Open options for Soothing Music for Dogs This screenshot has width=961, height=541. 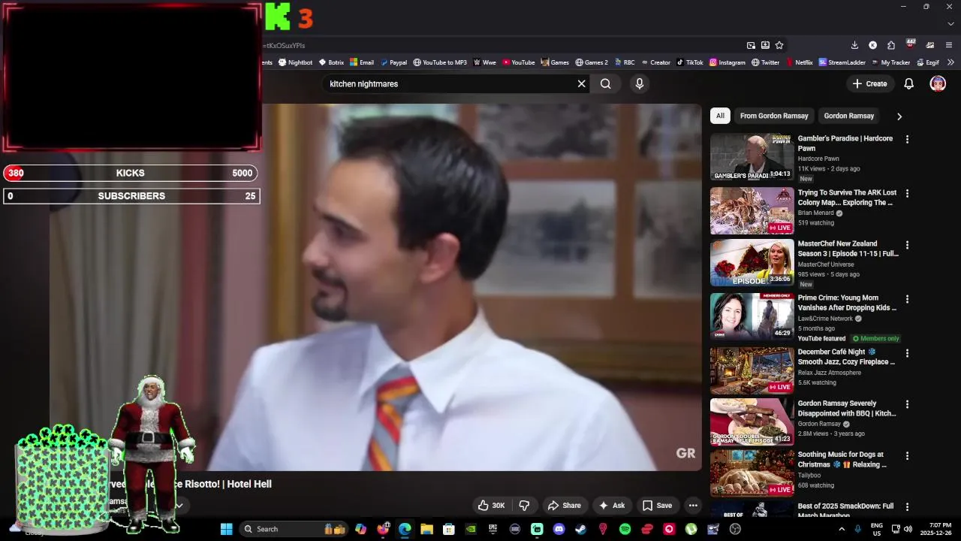click(907, 456)
